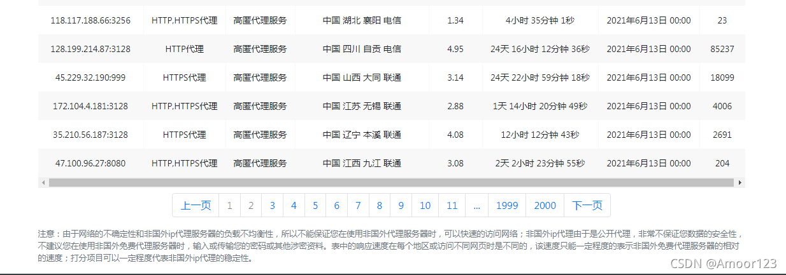This screenshot has height=275, width=786.
Task: Jump to page 5
Action: pyautogui.click(x=315, y=205)
